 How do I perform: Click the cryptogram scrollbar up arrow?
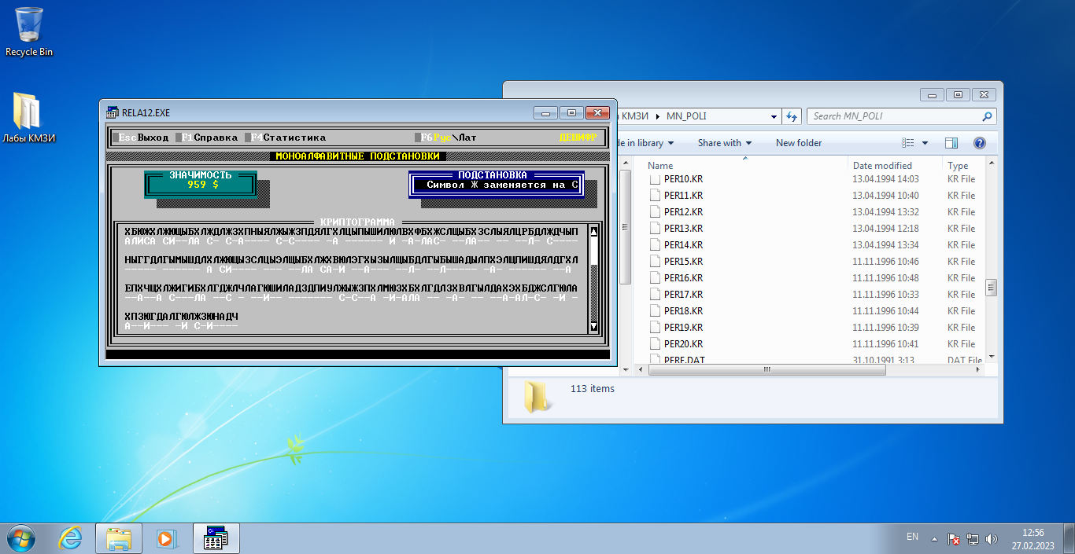pos(593,231)
